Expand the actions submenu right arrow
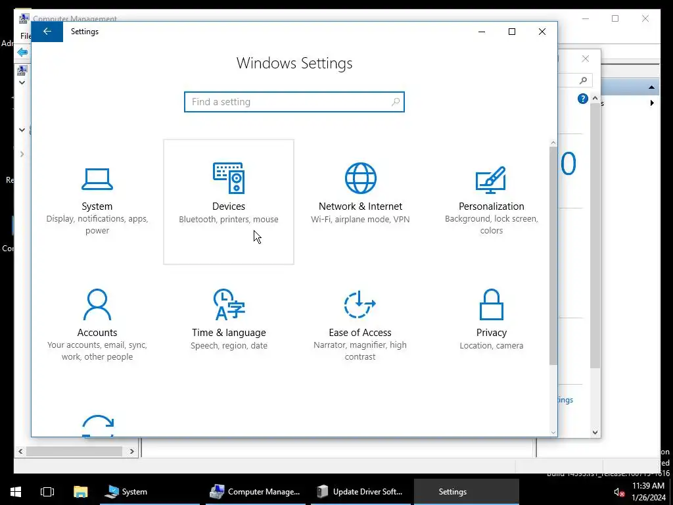 (x=652, y=103)
